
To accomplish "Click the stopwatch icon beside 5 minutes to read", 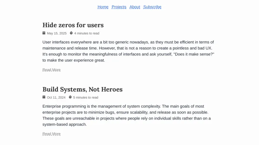I will (70, 97).
